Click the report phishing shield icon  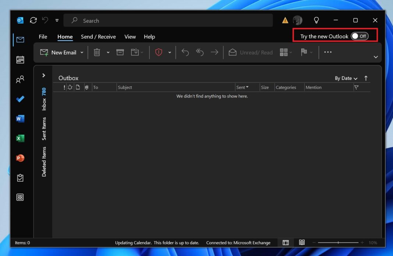coord(159,52)
